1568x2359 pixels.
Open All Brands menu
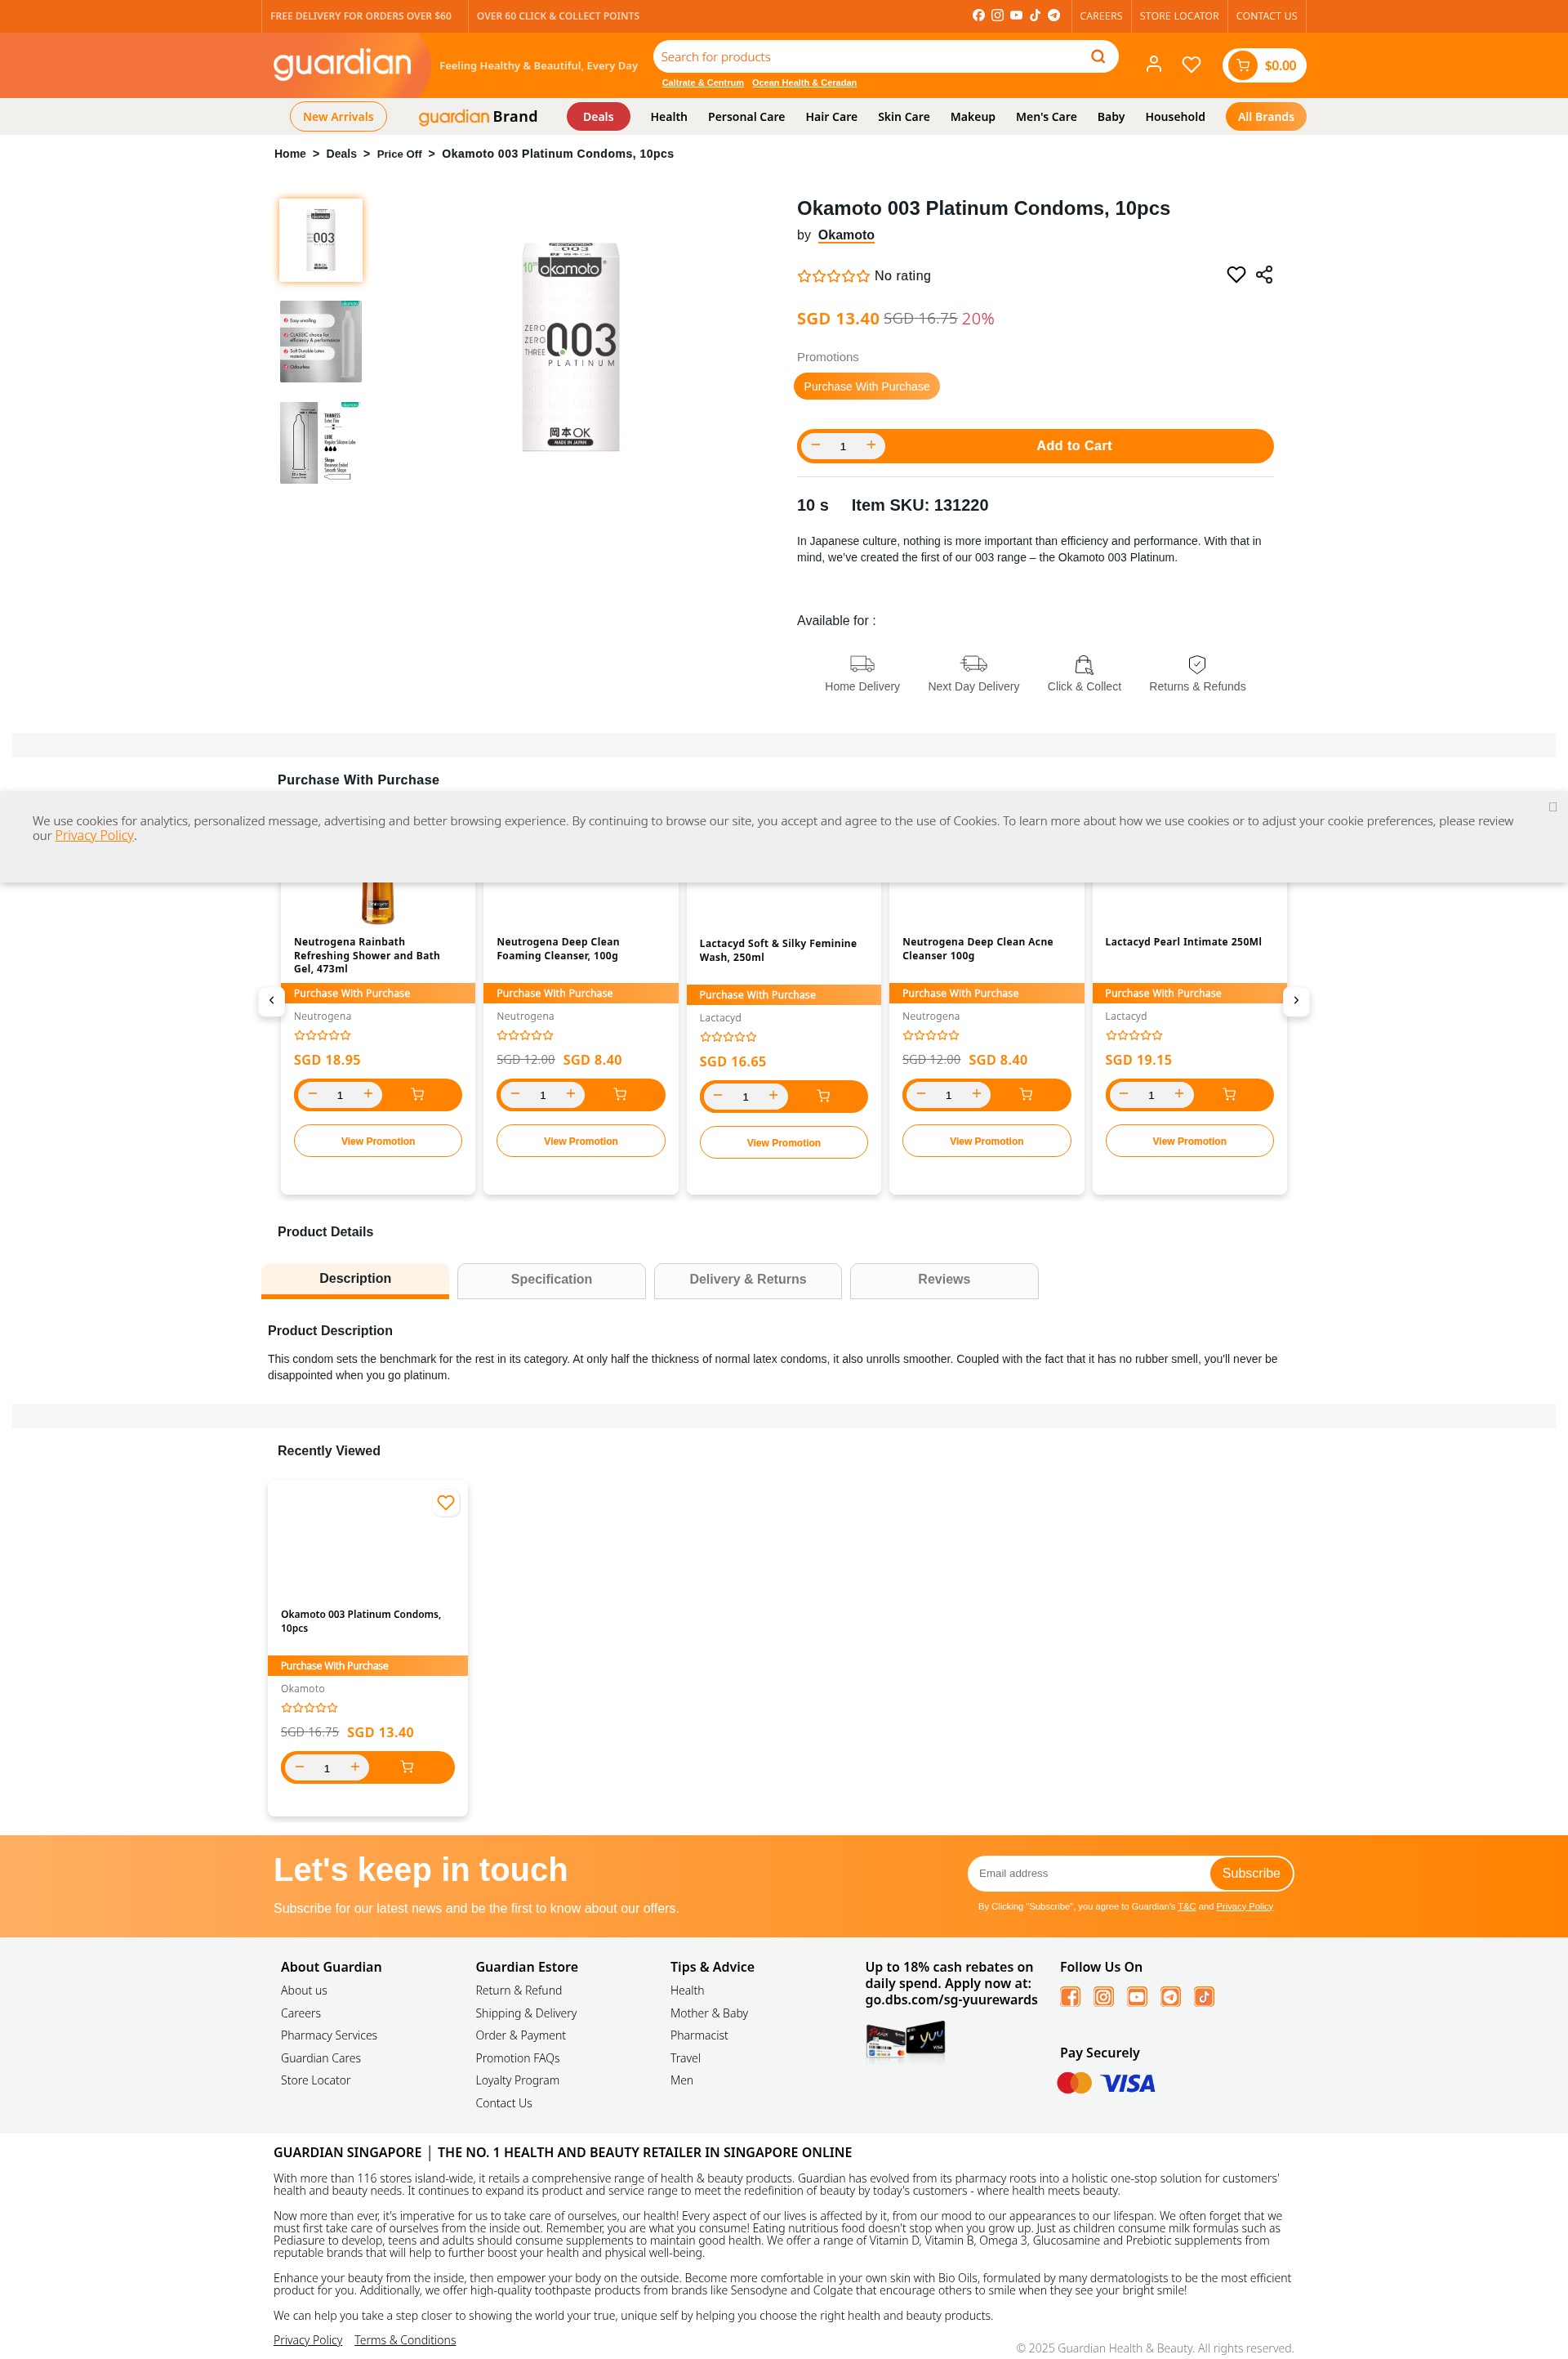coord(1266,117)
